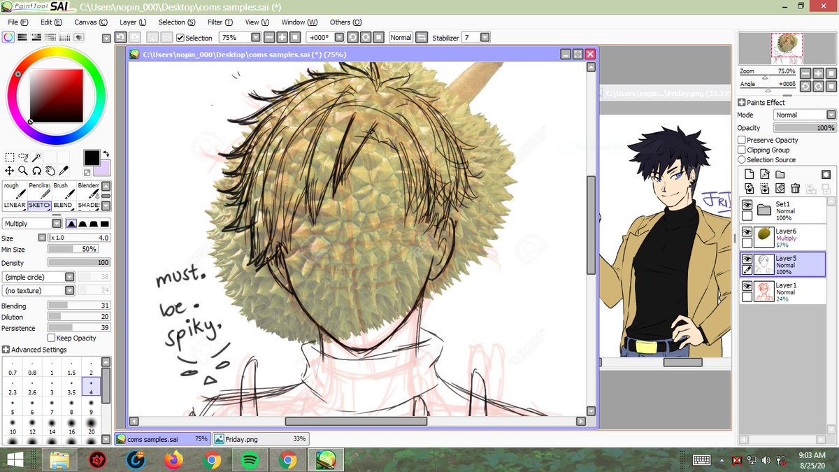Open Spotify from the taskbar
839x472 pixels.
pos(250,460)
